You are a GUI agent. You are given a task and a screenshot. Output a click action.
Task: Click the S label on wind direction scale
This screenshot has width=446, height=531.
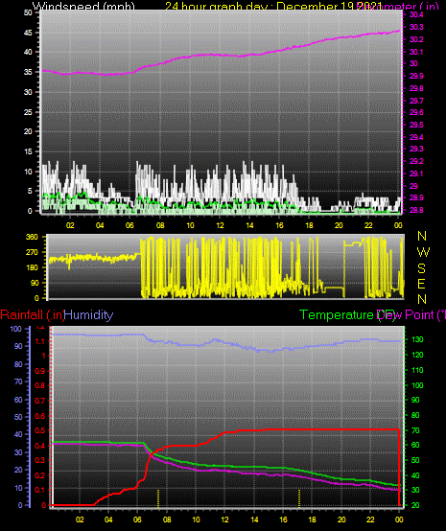[x=421, y=268]
